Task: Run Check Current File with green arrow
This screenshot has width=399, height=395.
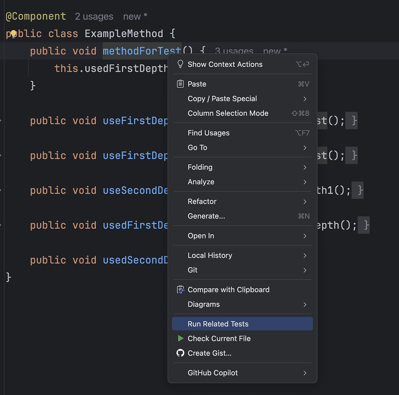Action: pos(242,339)
